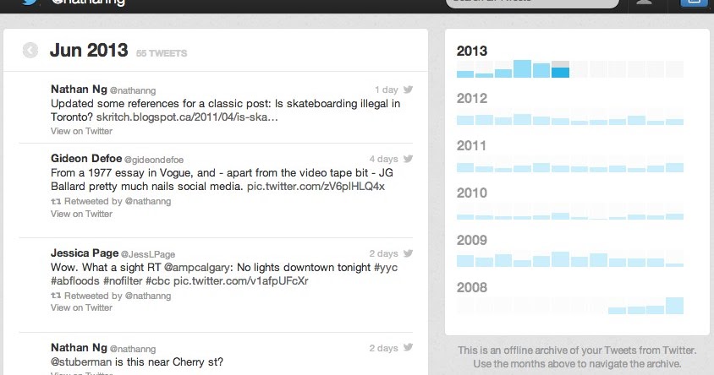714x375 pixels.
Task: Click the #cbc hashtag
Action: coord(157,281)
